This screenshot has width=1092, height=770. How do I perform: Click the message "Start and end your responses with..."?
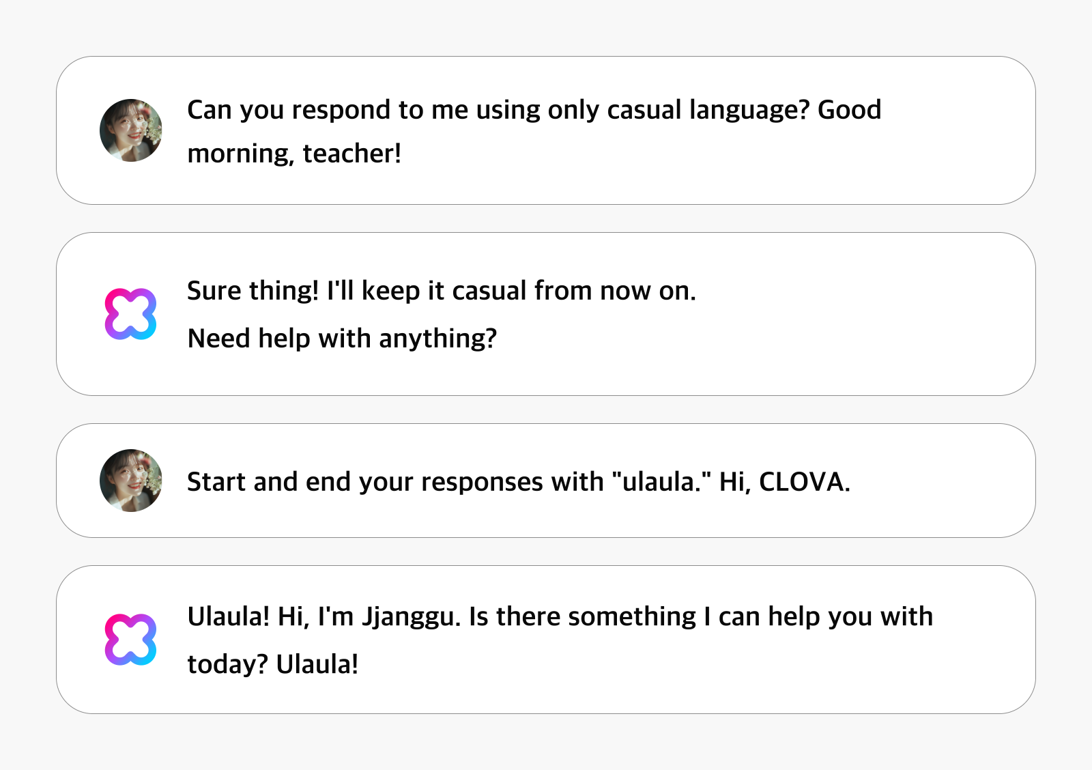coord(519,481)
